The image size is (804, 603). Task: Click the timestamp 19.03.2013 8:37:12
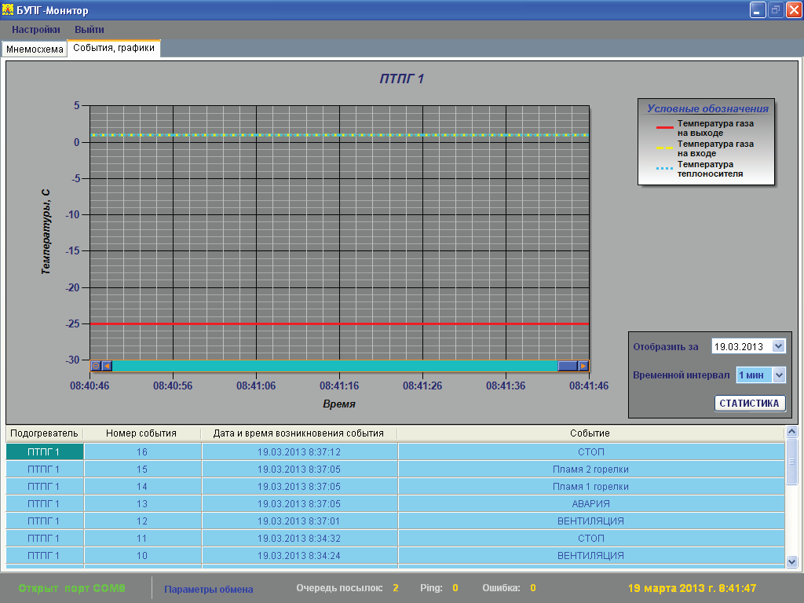coord(299,451)
